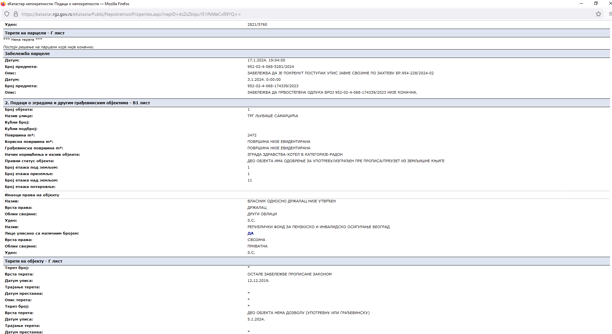Bookmark this page with the star icon
Viewport: 612px width, 334px height.
[x=598, y=14]
